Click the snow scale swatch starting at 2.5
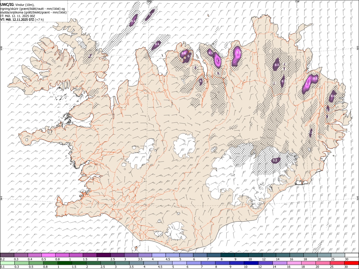Image resolution: width=359 pixels, height=269 pixels. tap(117, 255)
